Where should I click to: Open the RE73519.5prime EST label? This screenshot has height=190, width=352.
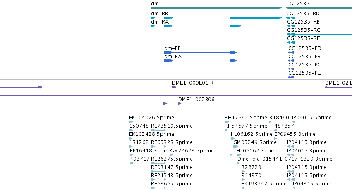(172, 126)
